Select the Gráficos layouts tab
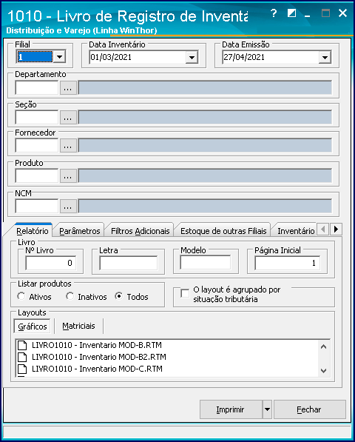 pyautogui.click(x=33, y=327)
